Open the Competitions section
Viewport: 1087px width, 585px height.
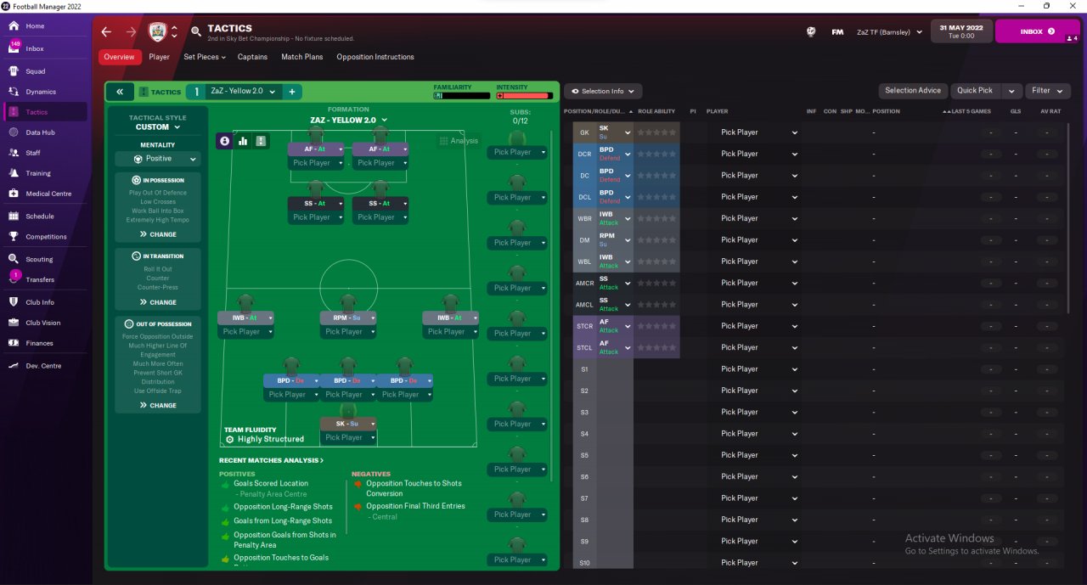45,237
